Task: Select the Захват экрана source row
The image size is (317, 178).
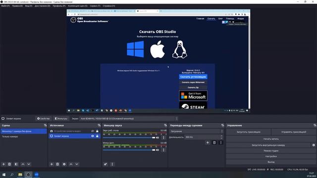Action: point(74,136)
